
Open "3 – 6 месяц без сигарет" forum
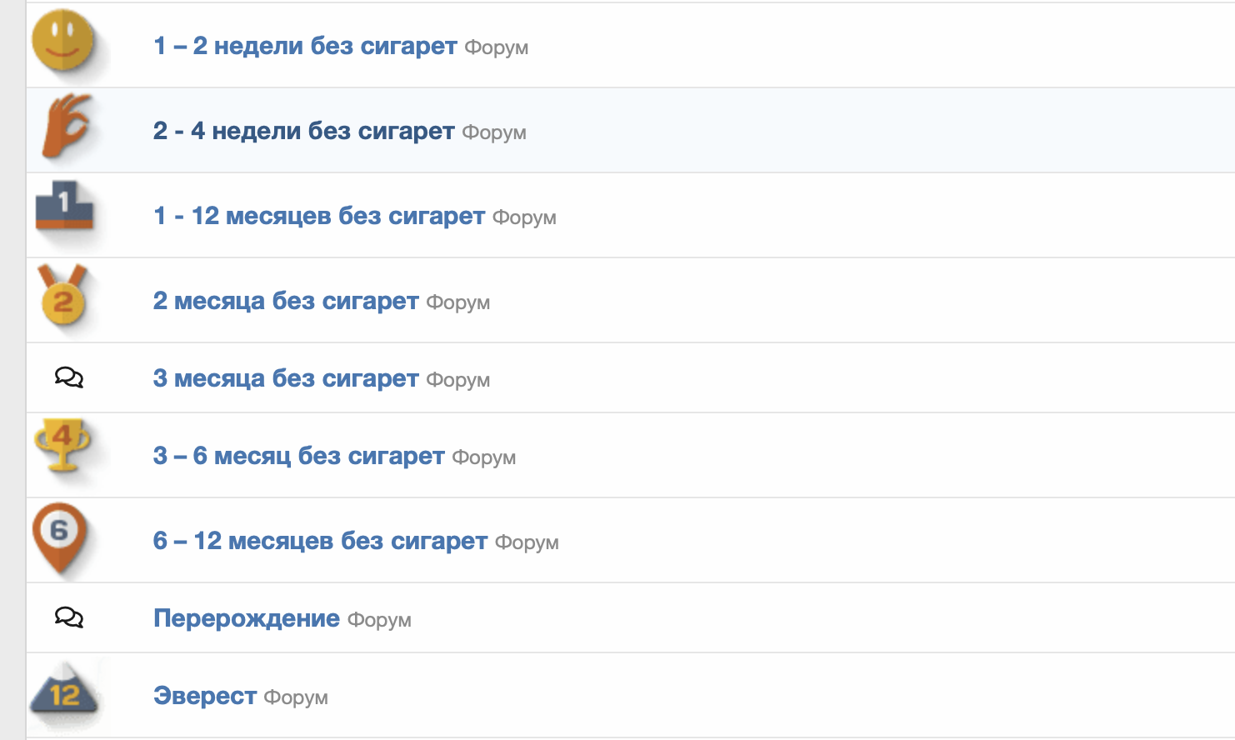pyautogui.click(x=298, y=456)
